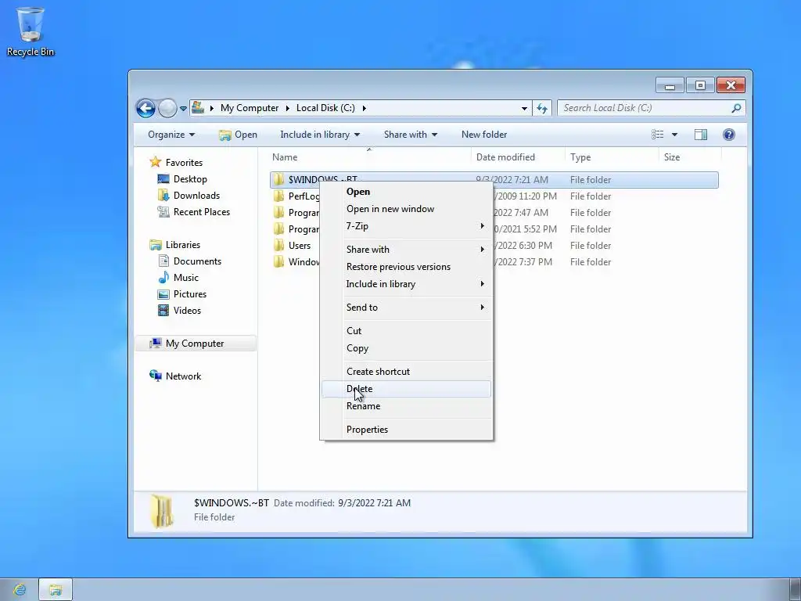Select Pictures library in navigation pane
Screen dimensions: 801x601
182,294
